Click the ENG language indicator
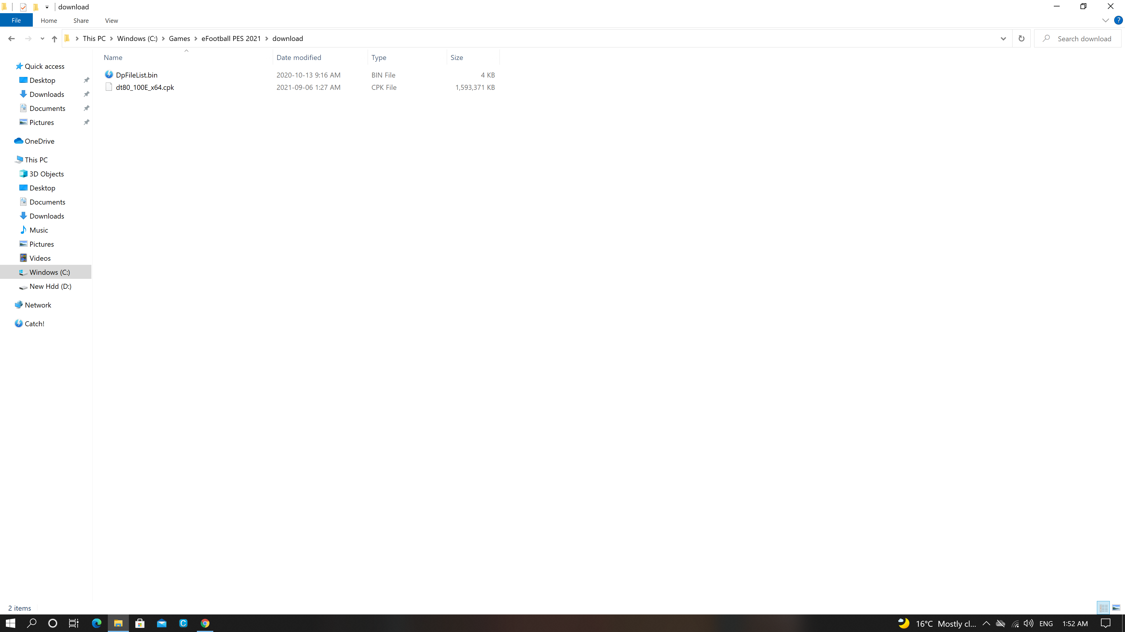This screenshot has height=632, width=1125. [1046, 623]
